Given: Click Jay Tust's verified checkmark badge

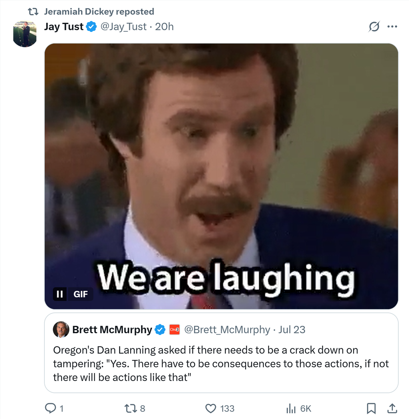Looking at the screenshot, I should (x=91, y=26).
